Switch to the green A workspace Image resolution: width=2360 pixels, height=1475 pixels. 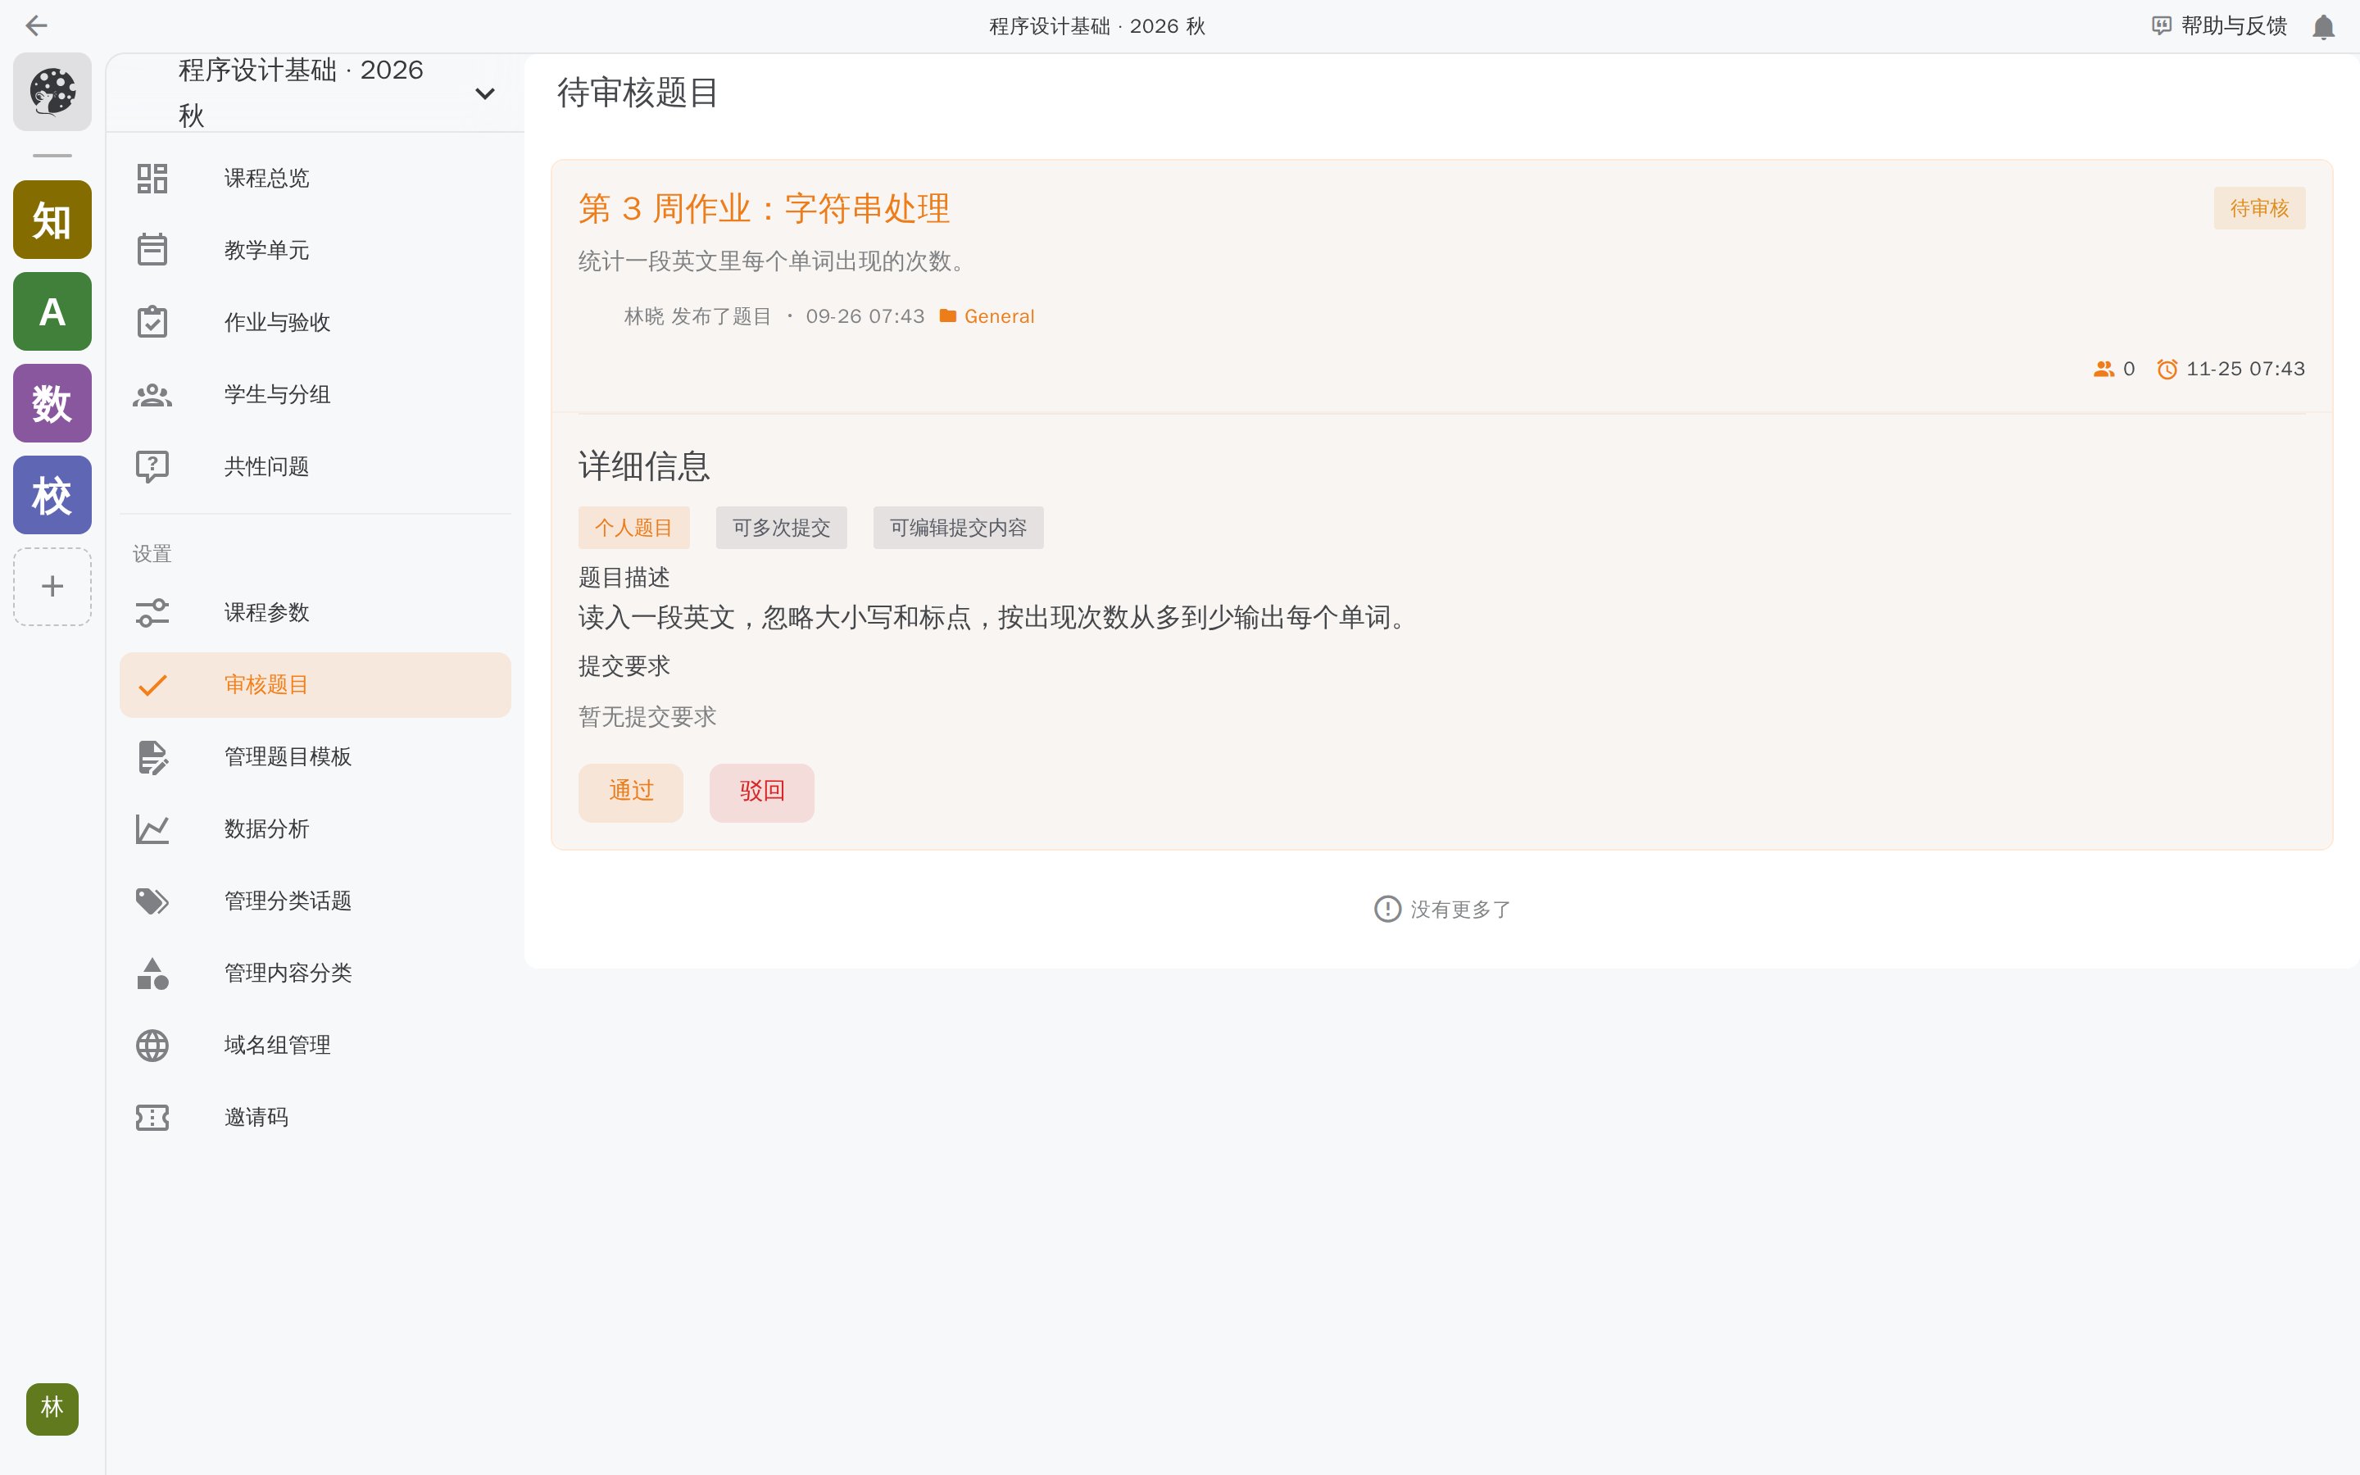52,311
